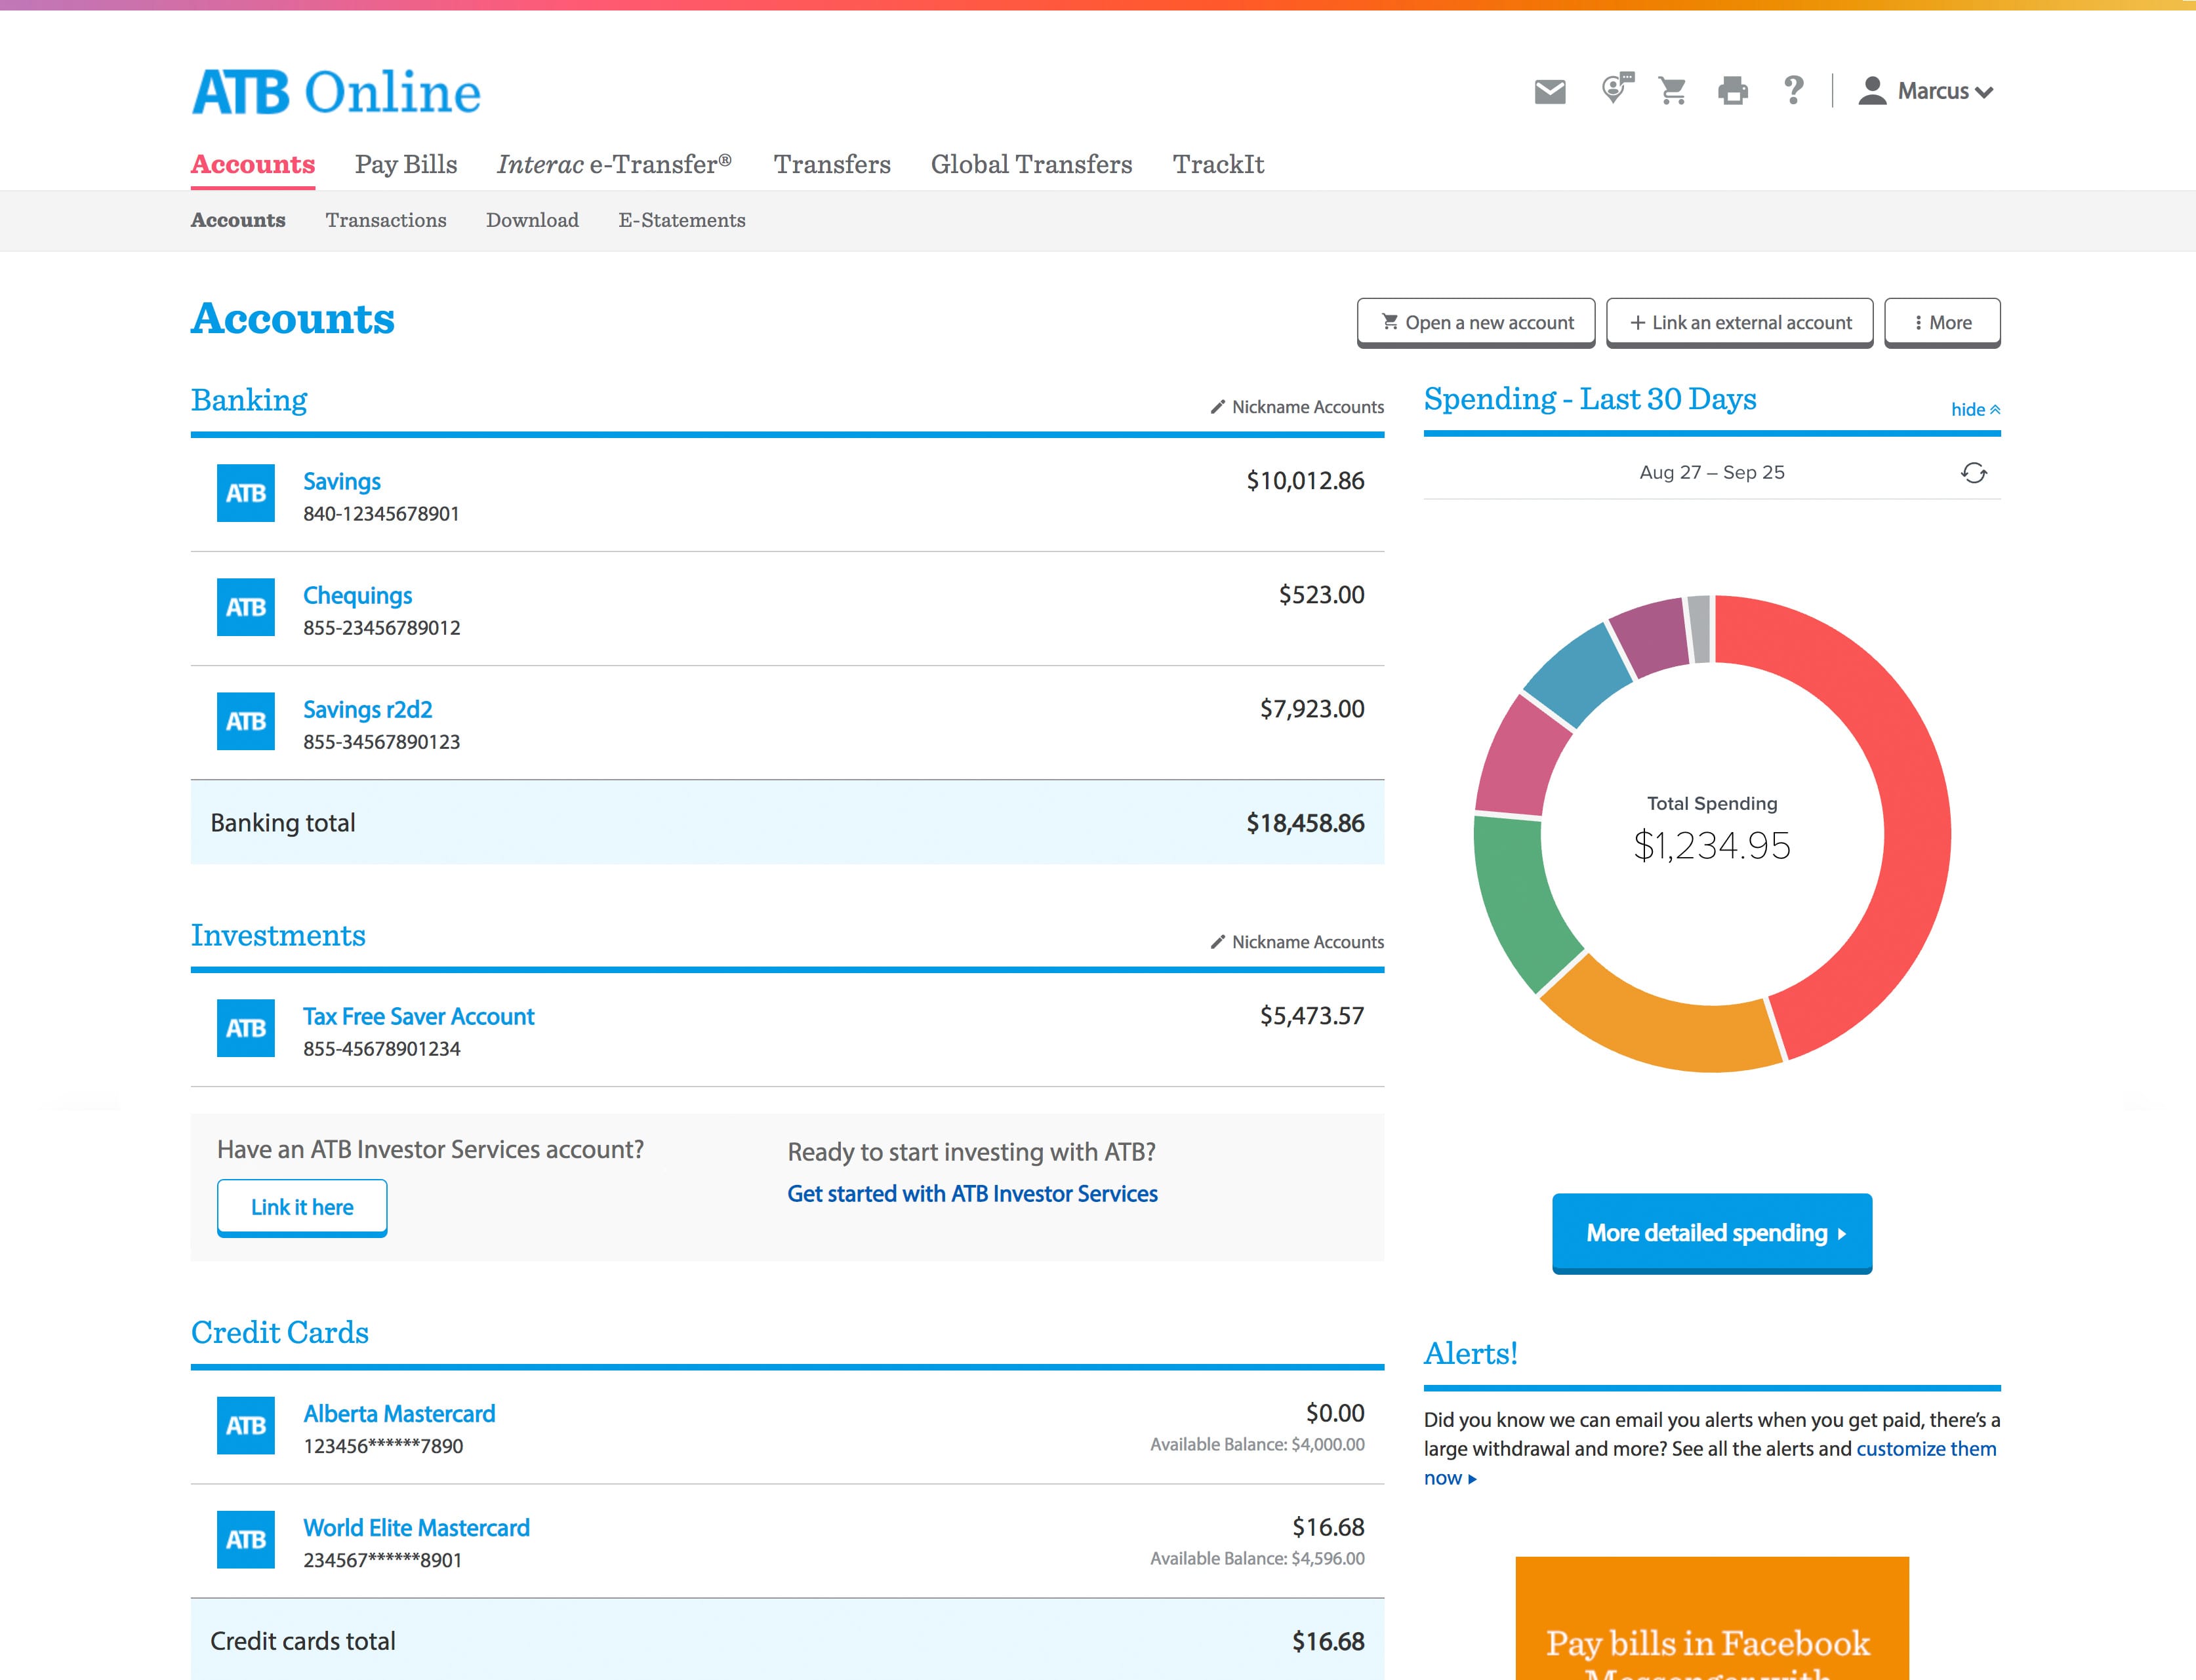The height and width of the screenshot is (1680, 2196).
Task: Click the $523.00 Chequings balance
Action: [x=1321, y=595]
